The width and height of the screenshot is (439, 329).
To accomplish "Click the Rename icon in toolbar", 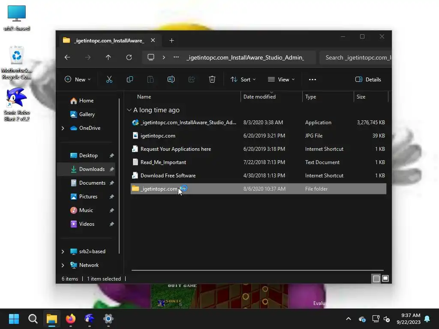I will (x=171, y=79).
